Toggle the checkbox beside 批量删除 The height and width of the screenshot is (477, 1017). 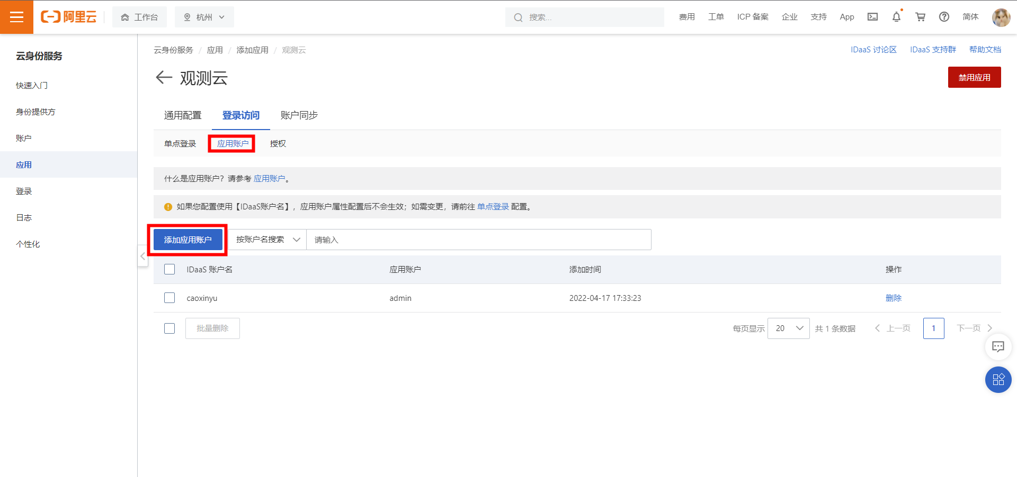[169, 328]
